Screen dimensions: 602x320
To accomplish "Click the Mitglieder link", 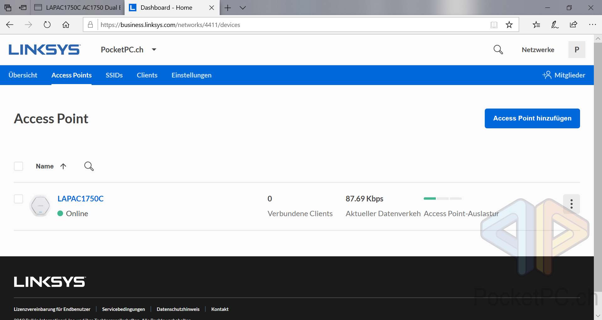I will pyautogui.click(x=570, y=75).
